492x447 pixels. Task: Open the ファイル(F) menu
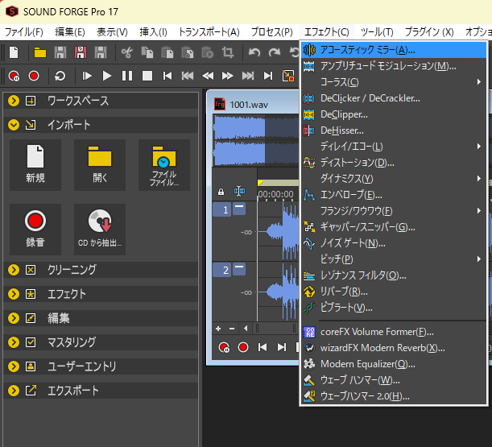[24, 32]
